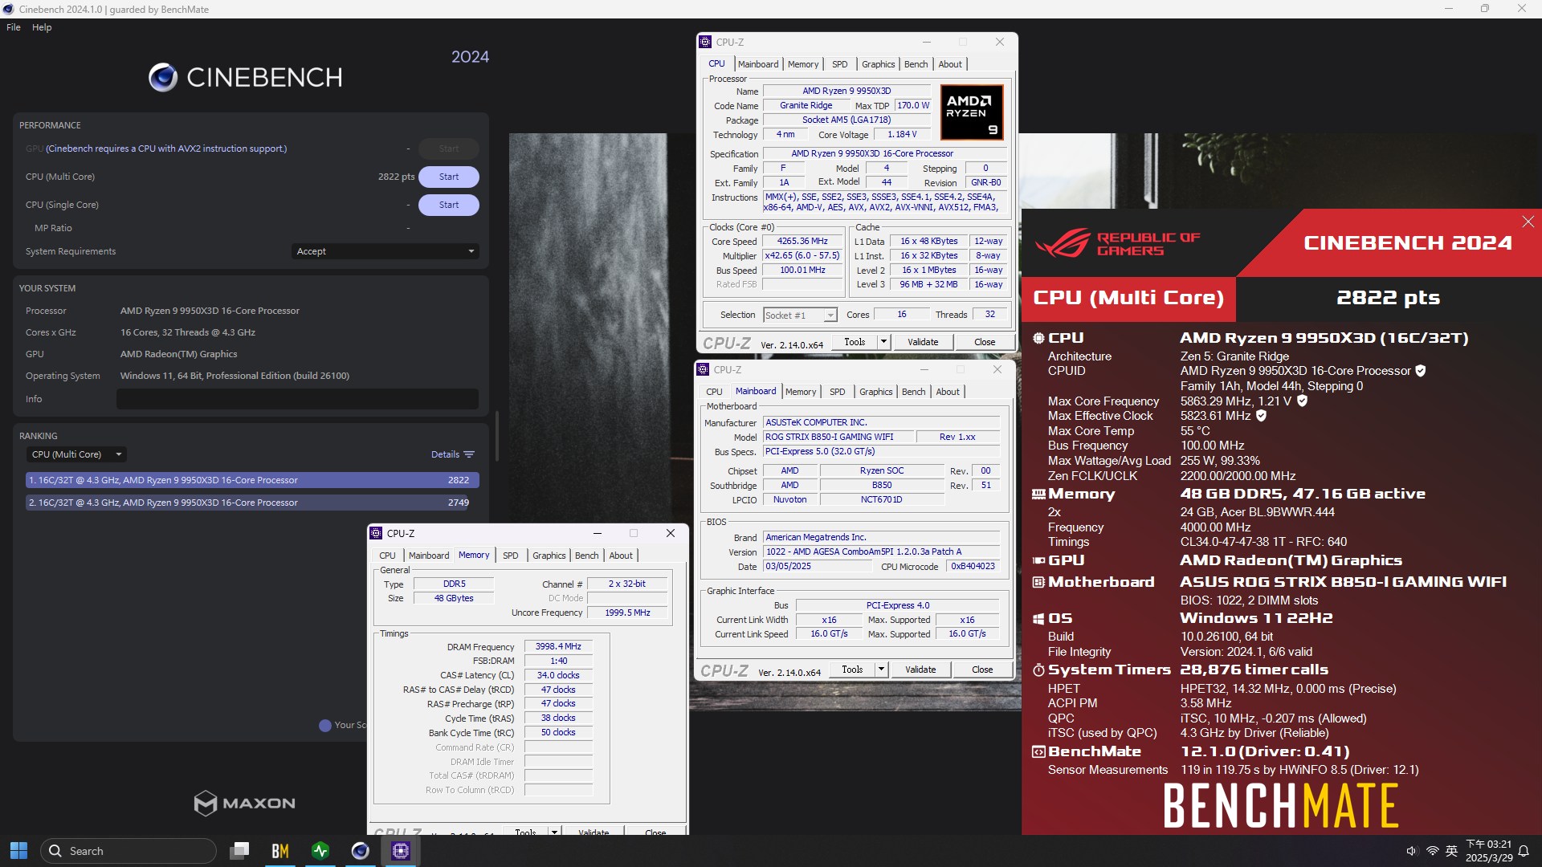Close the BenchMate result overlay
Screen dimensions: 1542x867
point(1528,222)
